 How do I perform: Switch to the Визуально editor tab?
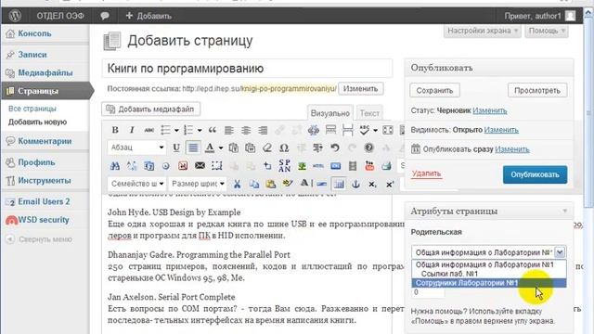[330, 113]
